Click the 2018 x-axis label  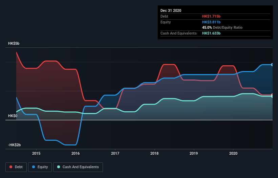click(154, 153)
